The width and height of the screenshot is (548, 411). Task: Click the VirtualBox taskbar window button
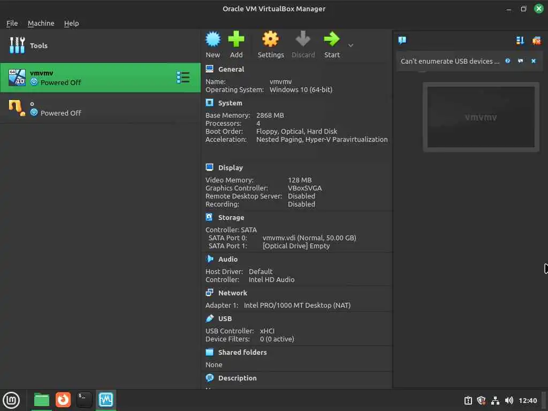[106, 400]
